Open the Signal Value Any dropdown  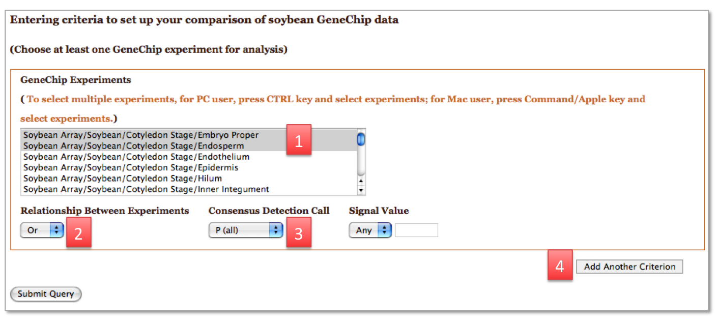(x=370, y=230)
